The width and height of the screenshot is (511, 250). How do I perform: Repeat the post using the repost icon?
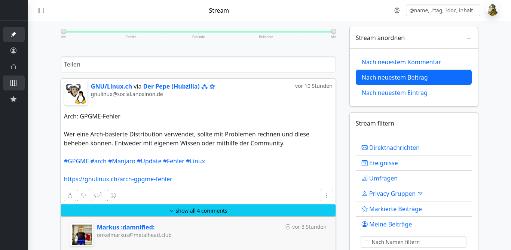(98, 195)
